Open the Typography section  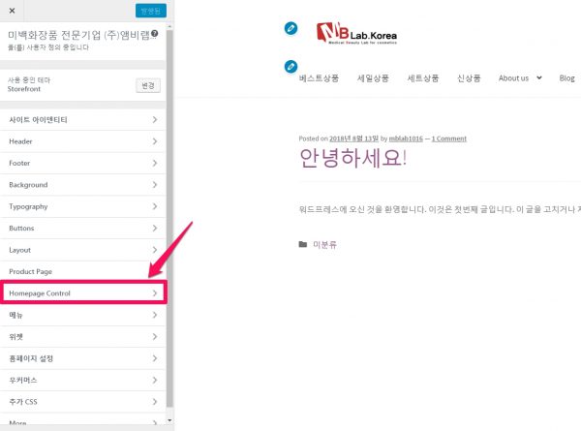click(x=83, y=206)
